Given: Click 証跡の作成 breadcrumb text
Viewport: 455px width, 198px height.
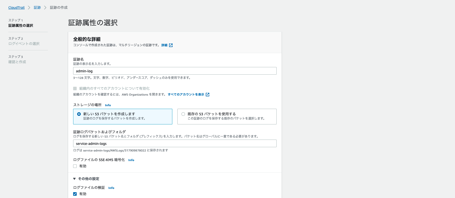Looking at the screenshot, I should pos(59,8).
